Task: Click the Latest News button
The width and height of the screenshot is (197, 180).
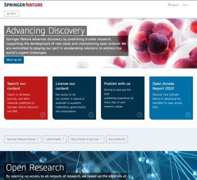Action: click(x=55, y=139)
